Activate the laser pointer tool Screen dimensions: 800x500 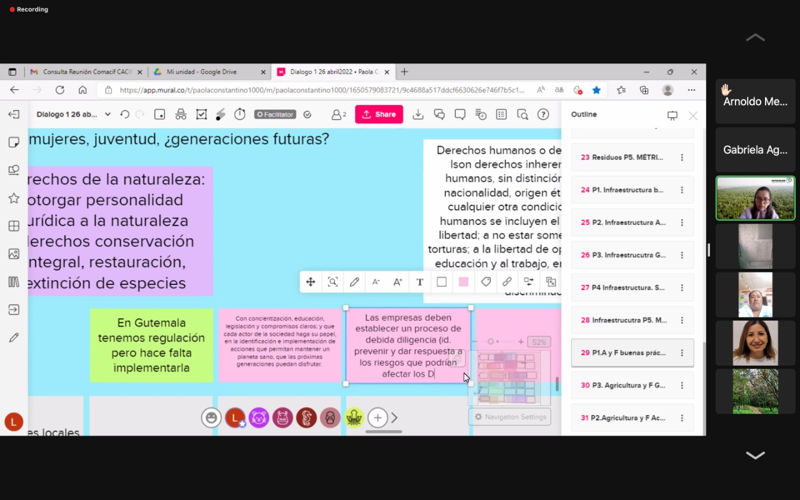(x=220, y=114)
